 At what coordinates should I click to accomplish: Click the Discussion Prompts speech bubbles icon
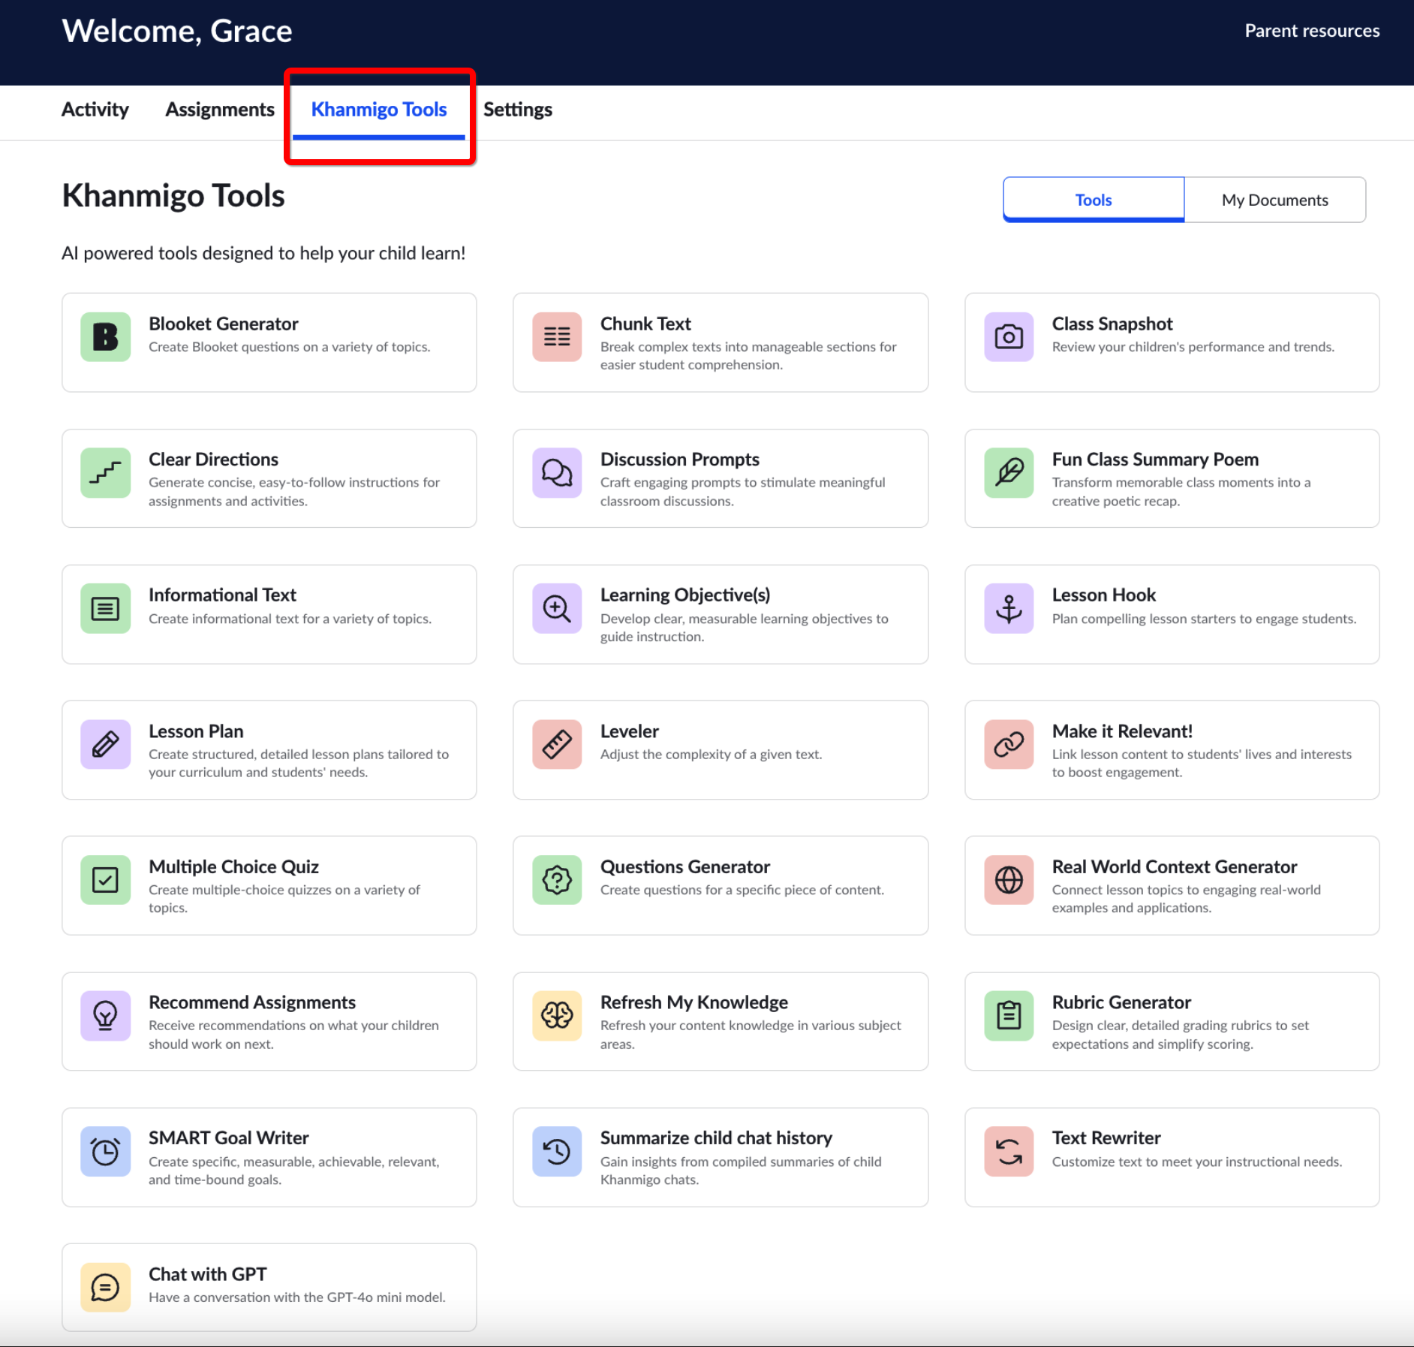click(557, 472)
